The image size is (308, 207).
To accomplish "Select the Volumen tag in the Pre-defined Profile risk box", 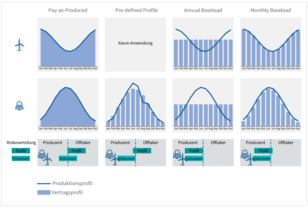I will coord(126,159).
